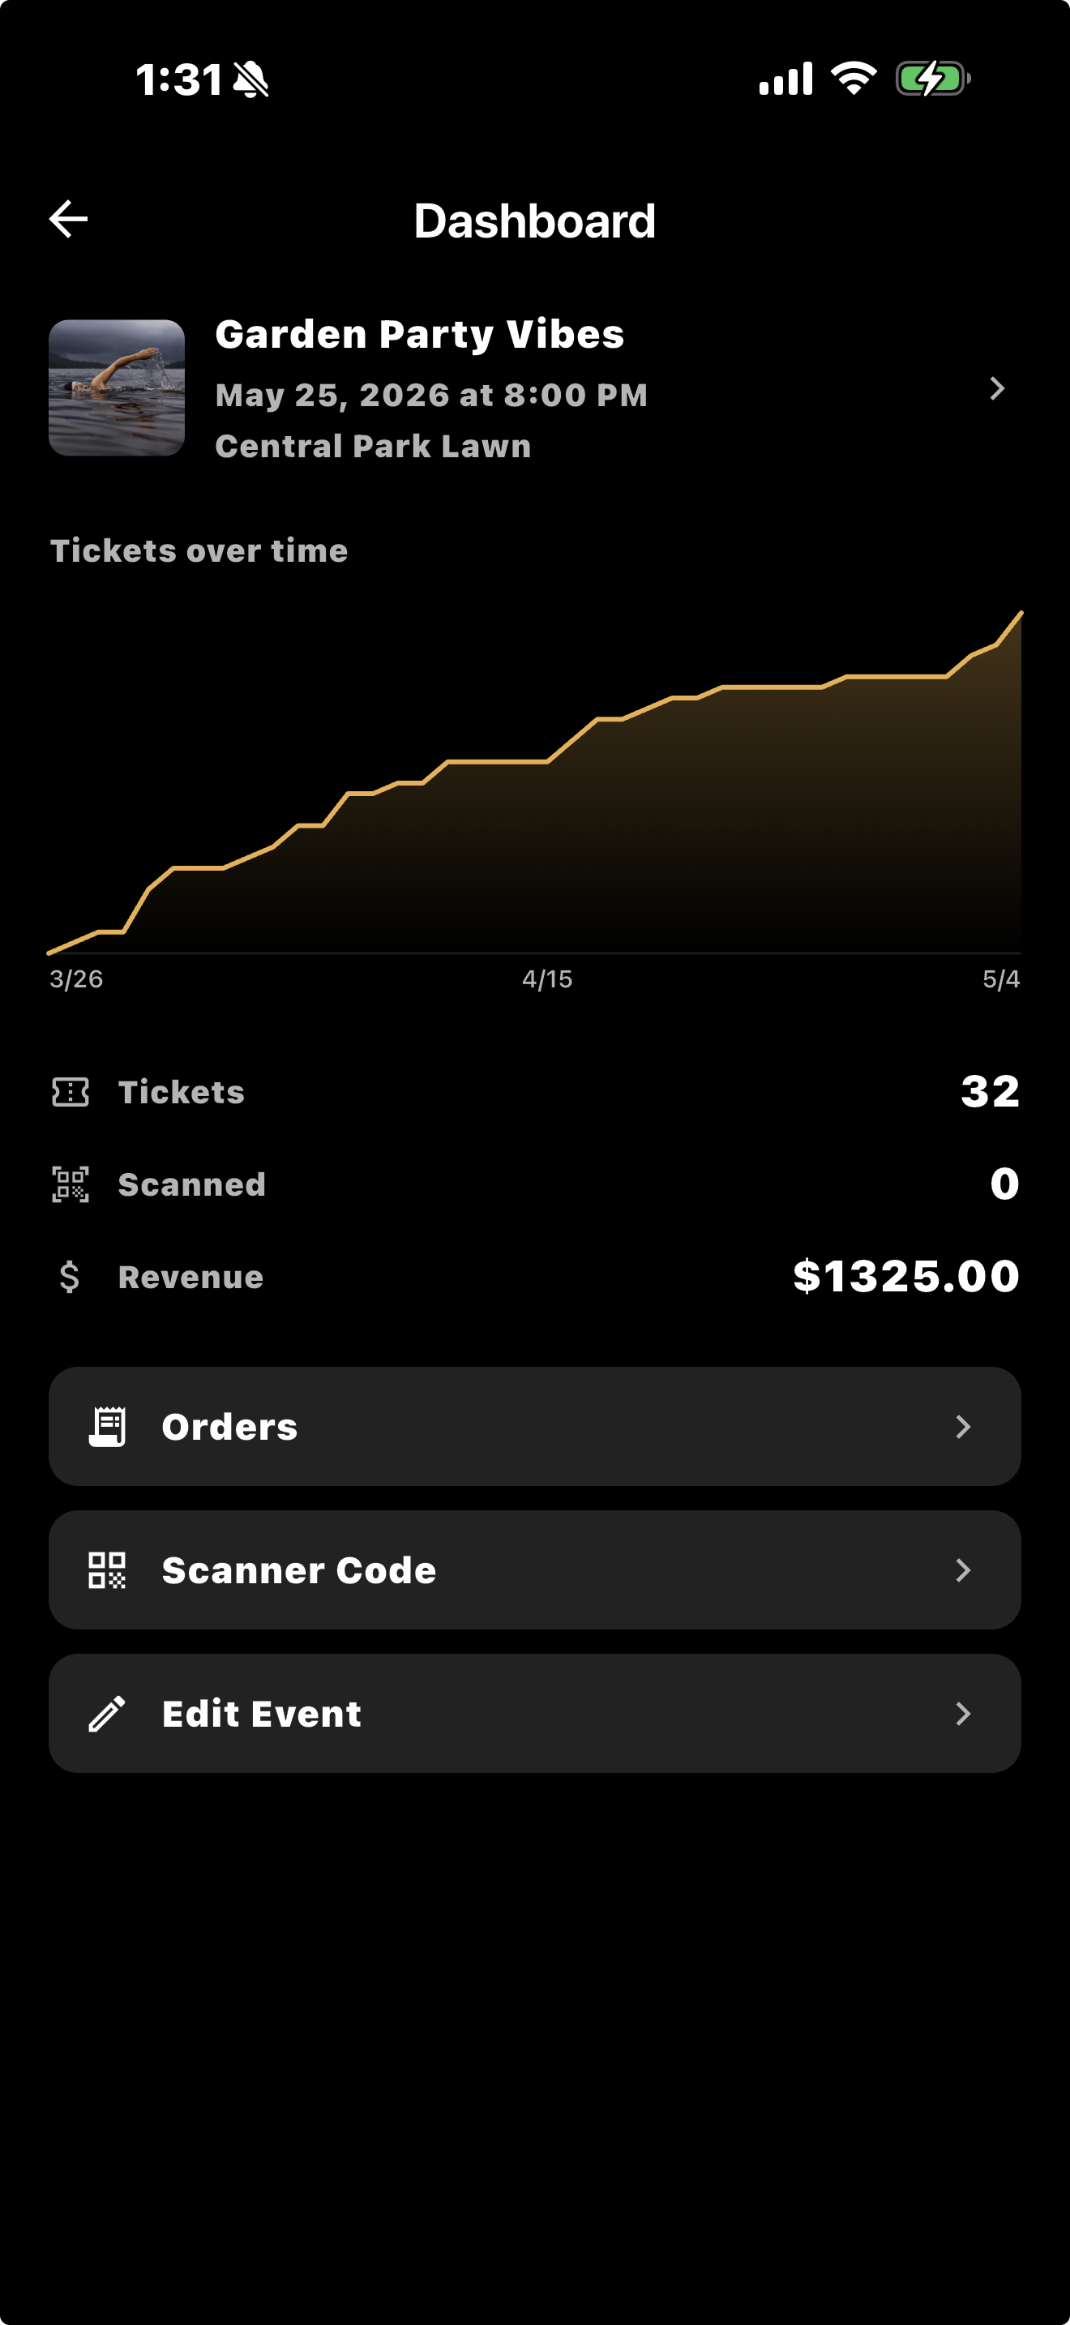Tap the peak of the tickets chart line
The height and width of the screenshot is (2325, 1070).
[1021, 614]
